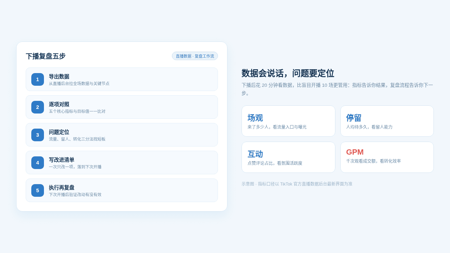
Task: Click the 写改进清单 step title
Action: (62, 160)
